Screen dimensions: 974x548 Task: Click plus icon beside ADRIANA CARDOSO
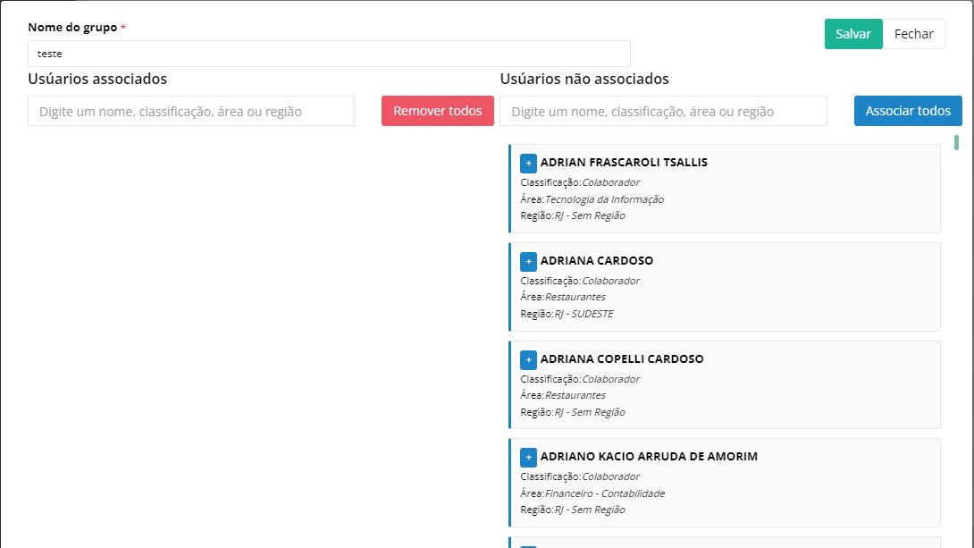coord(528,262)
